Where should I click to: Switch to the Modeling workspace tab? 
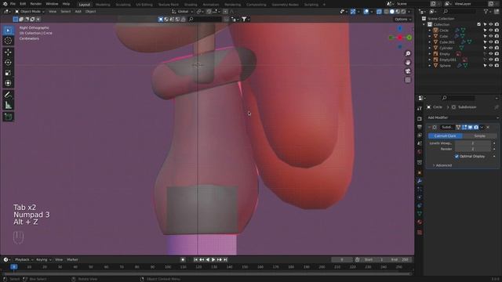point(103,5)
